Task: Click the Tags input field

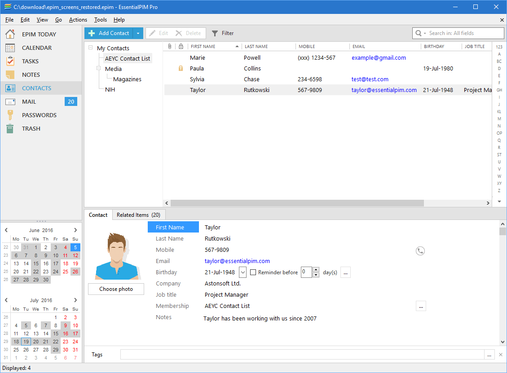Action: click(302, 355)
